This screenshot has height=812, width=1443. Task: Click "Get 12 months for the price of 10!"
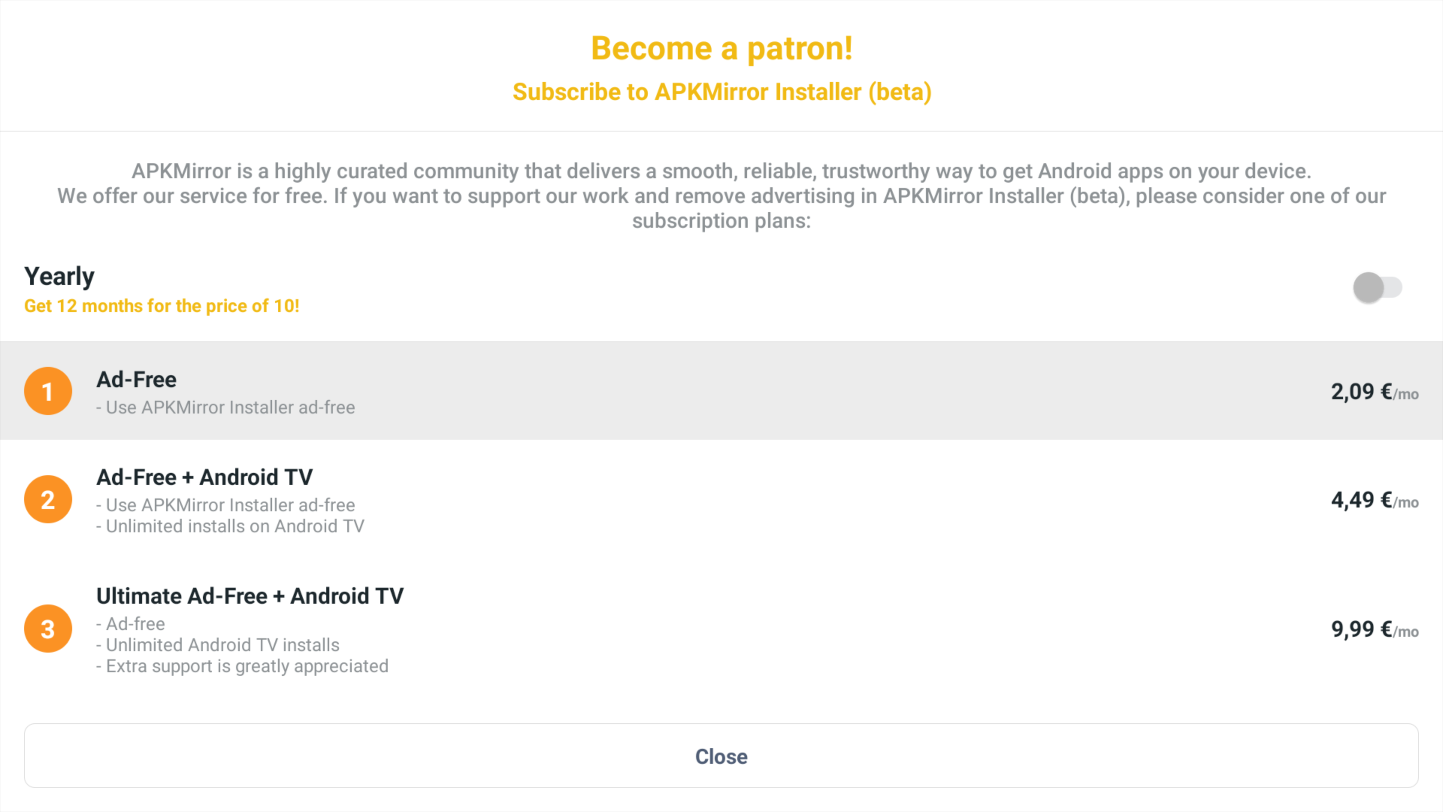(x=162, y=306)
